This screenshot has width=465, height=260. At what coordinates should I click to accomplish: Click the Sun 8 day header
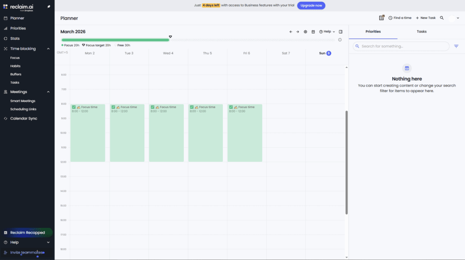[325, 53]
